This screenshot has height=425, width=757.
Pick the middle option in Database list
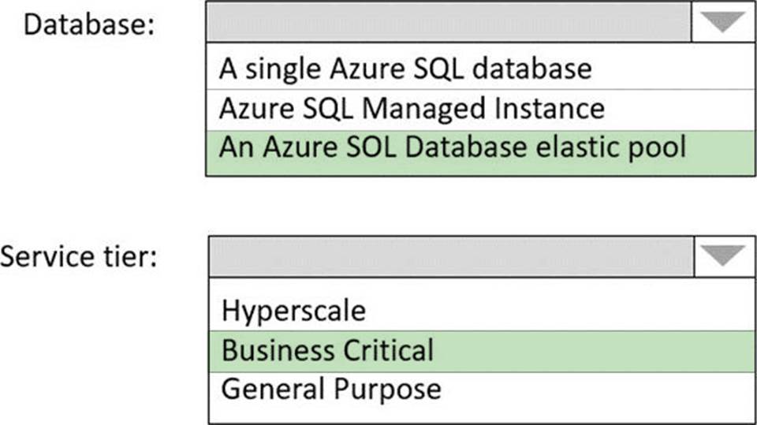point(412,108)
